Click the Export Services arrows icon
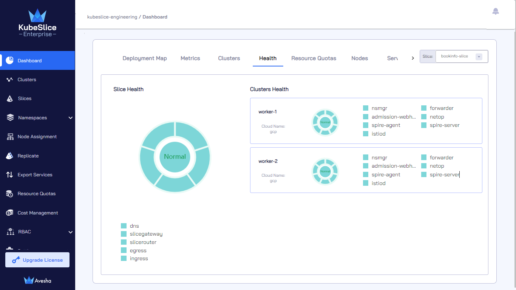 10,175
